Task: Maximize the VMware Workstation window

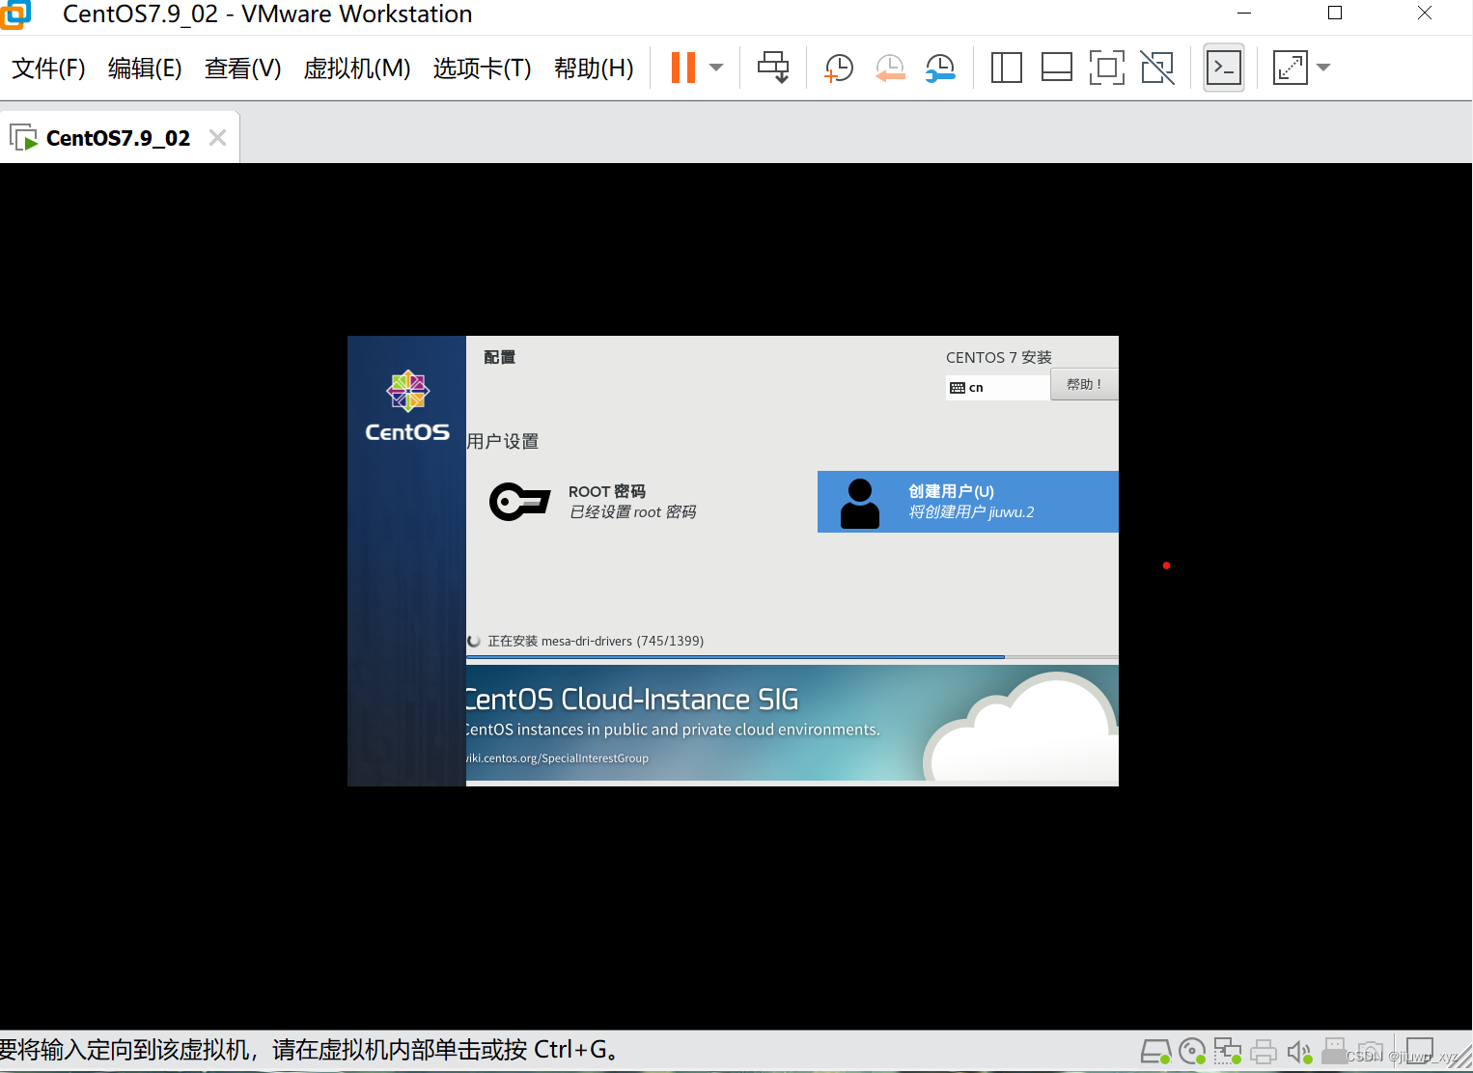Action: (1335, 14)
